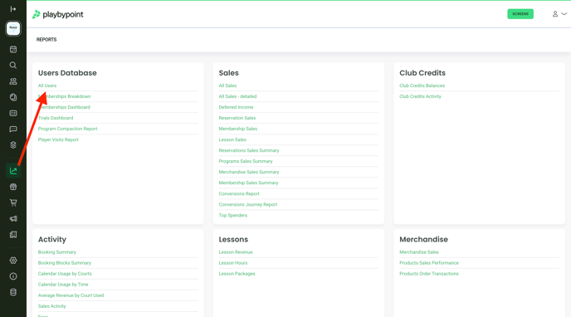Click the REPORTS page heading

tap(46, 39)
